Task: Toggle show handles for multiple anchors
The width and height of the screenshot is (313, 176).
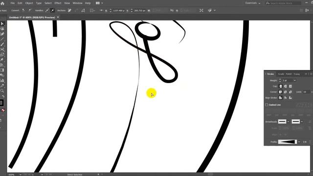Action: click(47, 10)
